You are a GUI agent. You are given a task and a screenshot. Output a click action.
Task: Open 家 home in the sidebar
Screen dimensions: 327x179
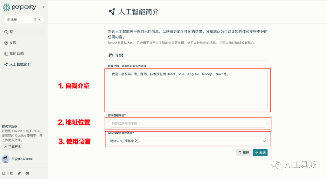pos(23,32)
